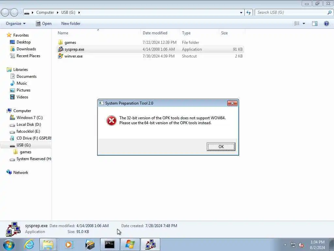Sort by the Size column header

[x=224, y=33]
